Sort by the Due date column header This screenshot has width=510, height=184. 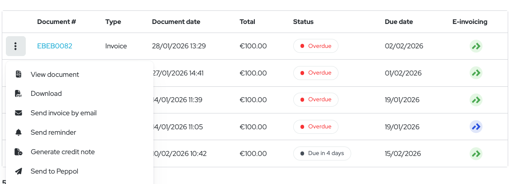pyautogui.click(x=399, y=22)
